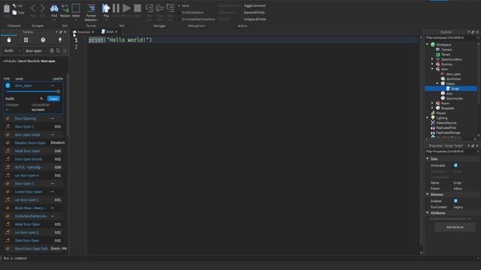481x270 pixels.
Task: Open the Toolbox Creations lightbulb tab
Action: click(60, 40)
